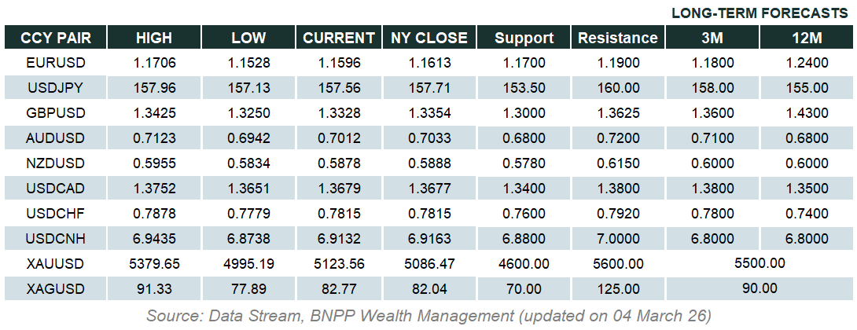Click the Resistance column header
This screenshot has width=857, height=330.
tap(617, 38)
